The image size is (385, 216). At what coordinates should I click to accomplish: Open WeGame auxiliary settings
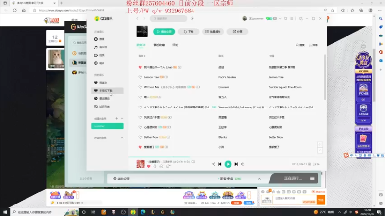(x=121, y=179)
